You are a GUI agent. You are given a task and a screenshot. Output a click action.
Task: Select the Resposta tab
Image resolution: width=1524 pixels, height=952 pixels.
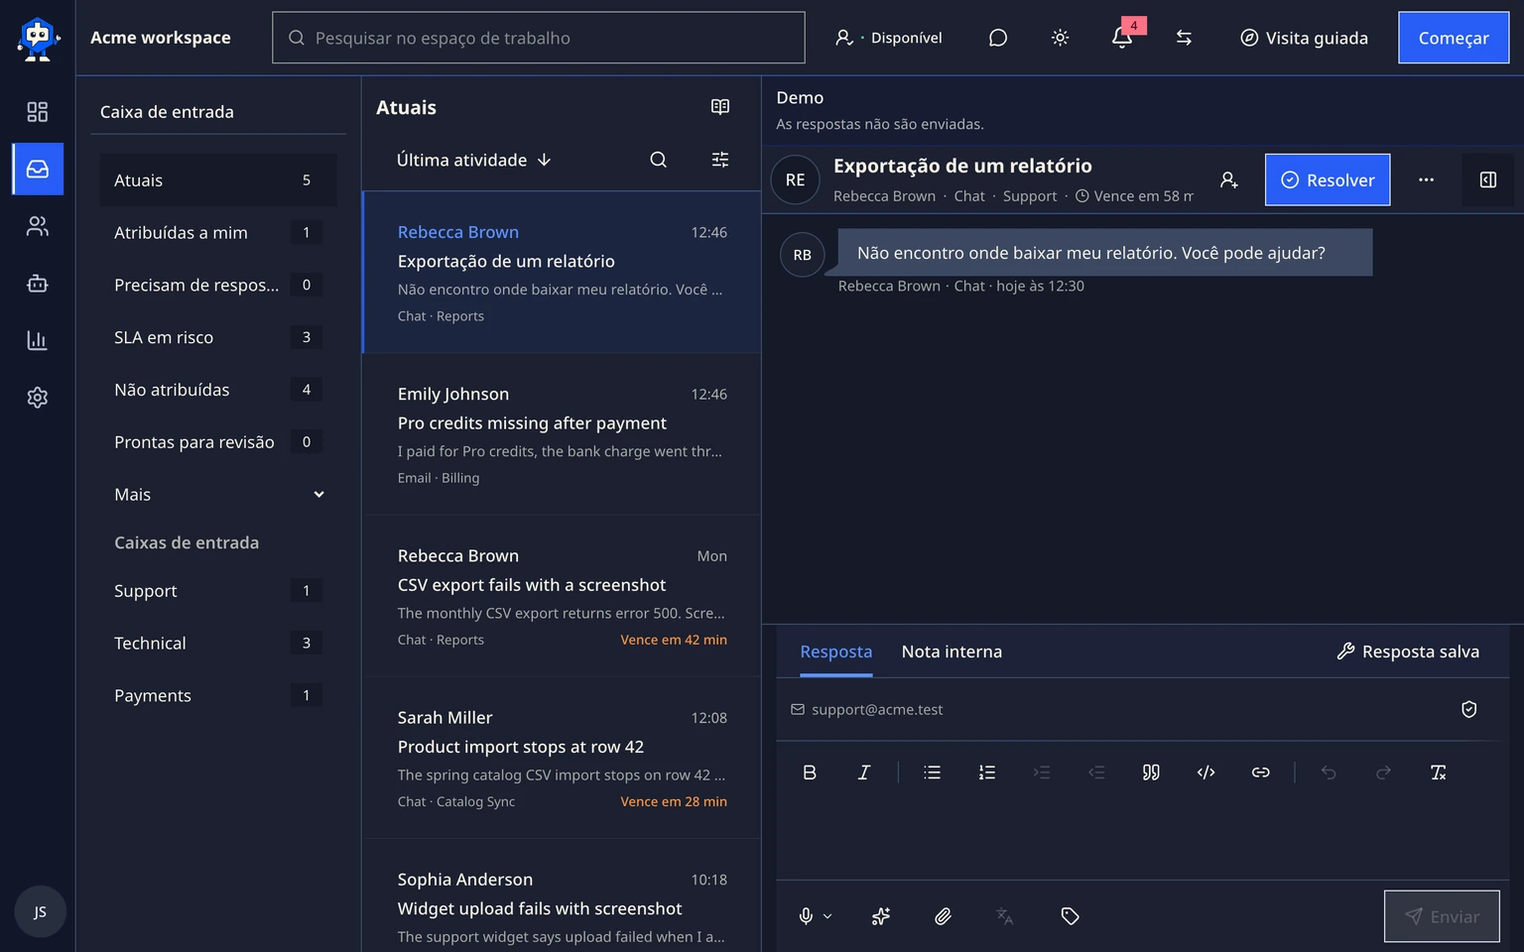click(836, 652)
